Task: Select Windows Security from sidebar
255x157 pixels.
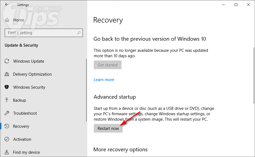Action: [29, 87]
